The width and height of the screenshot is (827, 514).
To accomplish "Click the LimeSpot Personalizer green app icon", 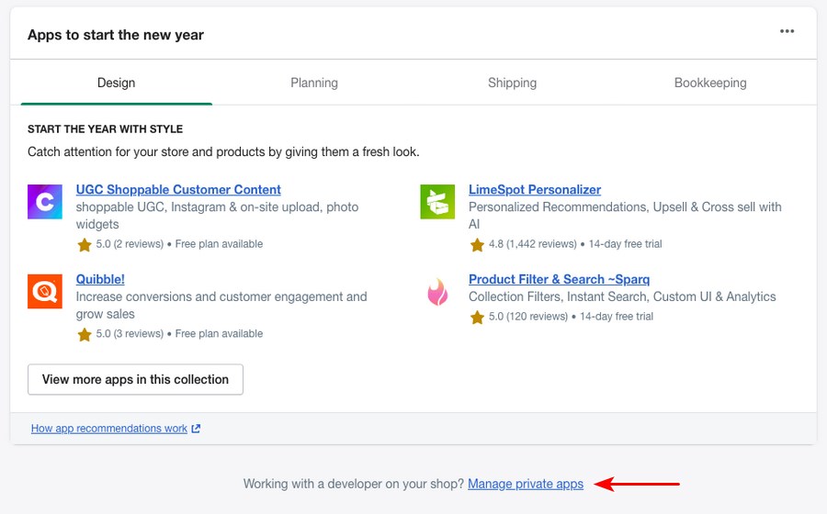I will point(437,202).
